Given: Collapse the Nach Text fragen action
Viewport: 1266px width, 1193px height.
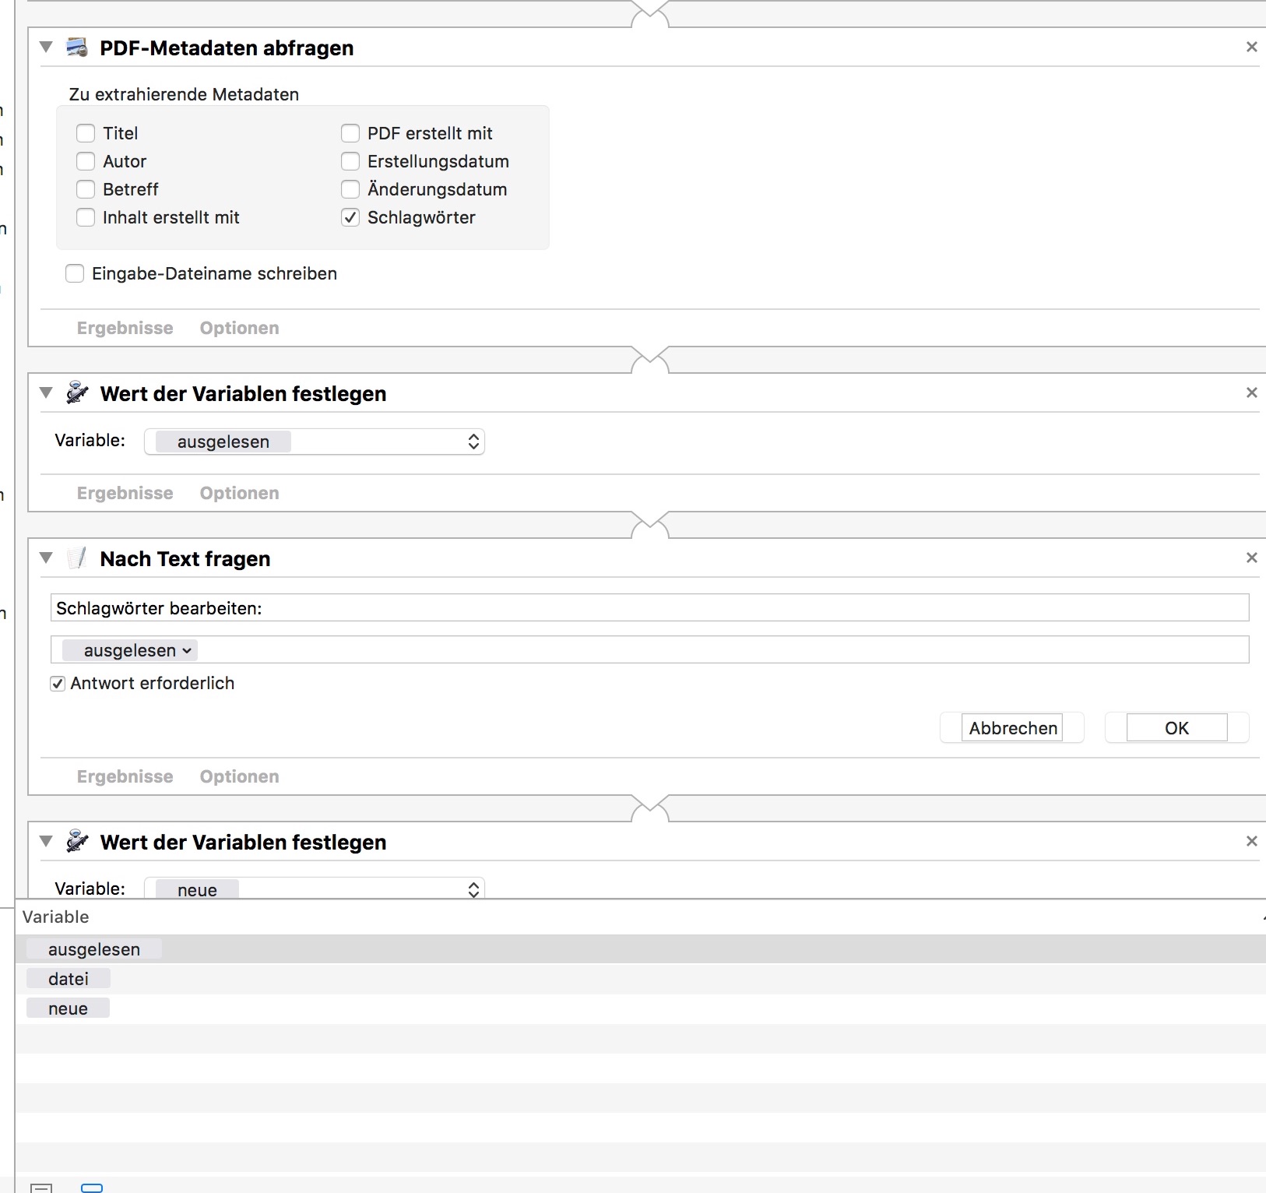Looking at the screenshot, I should pyautogui.click(x=47, y=558).
